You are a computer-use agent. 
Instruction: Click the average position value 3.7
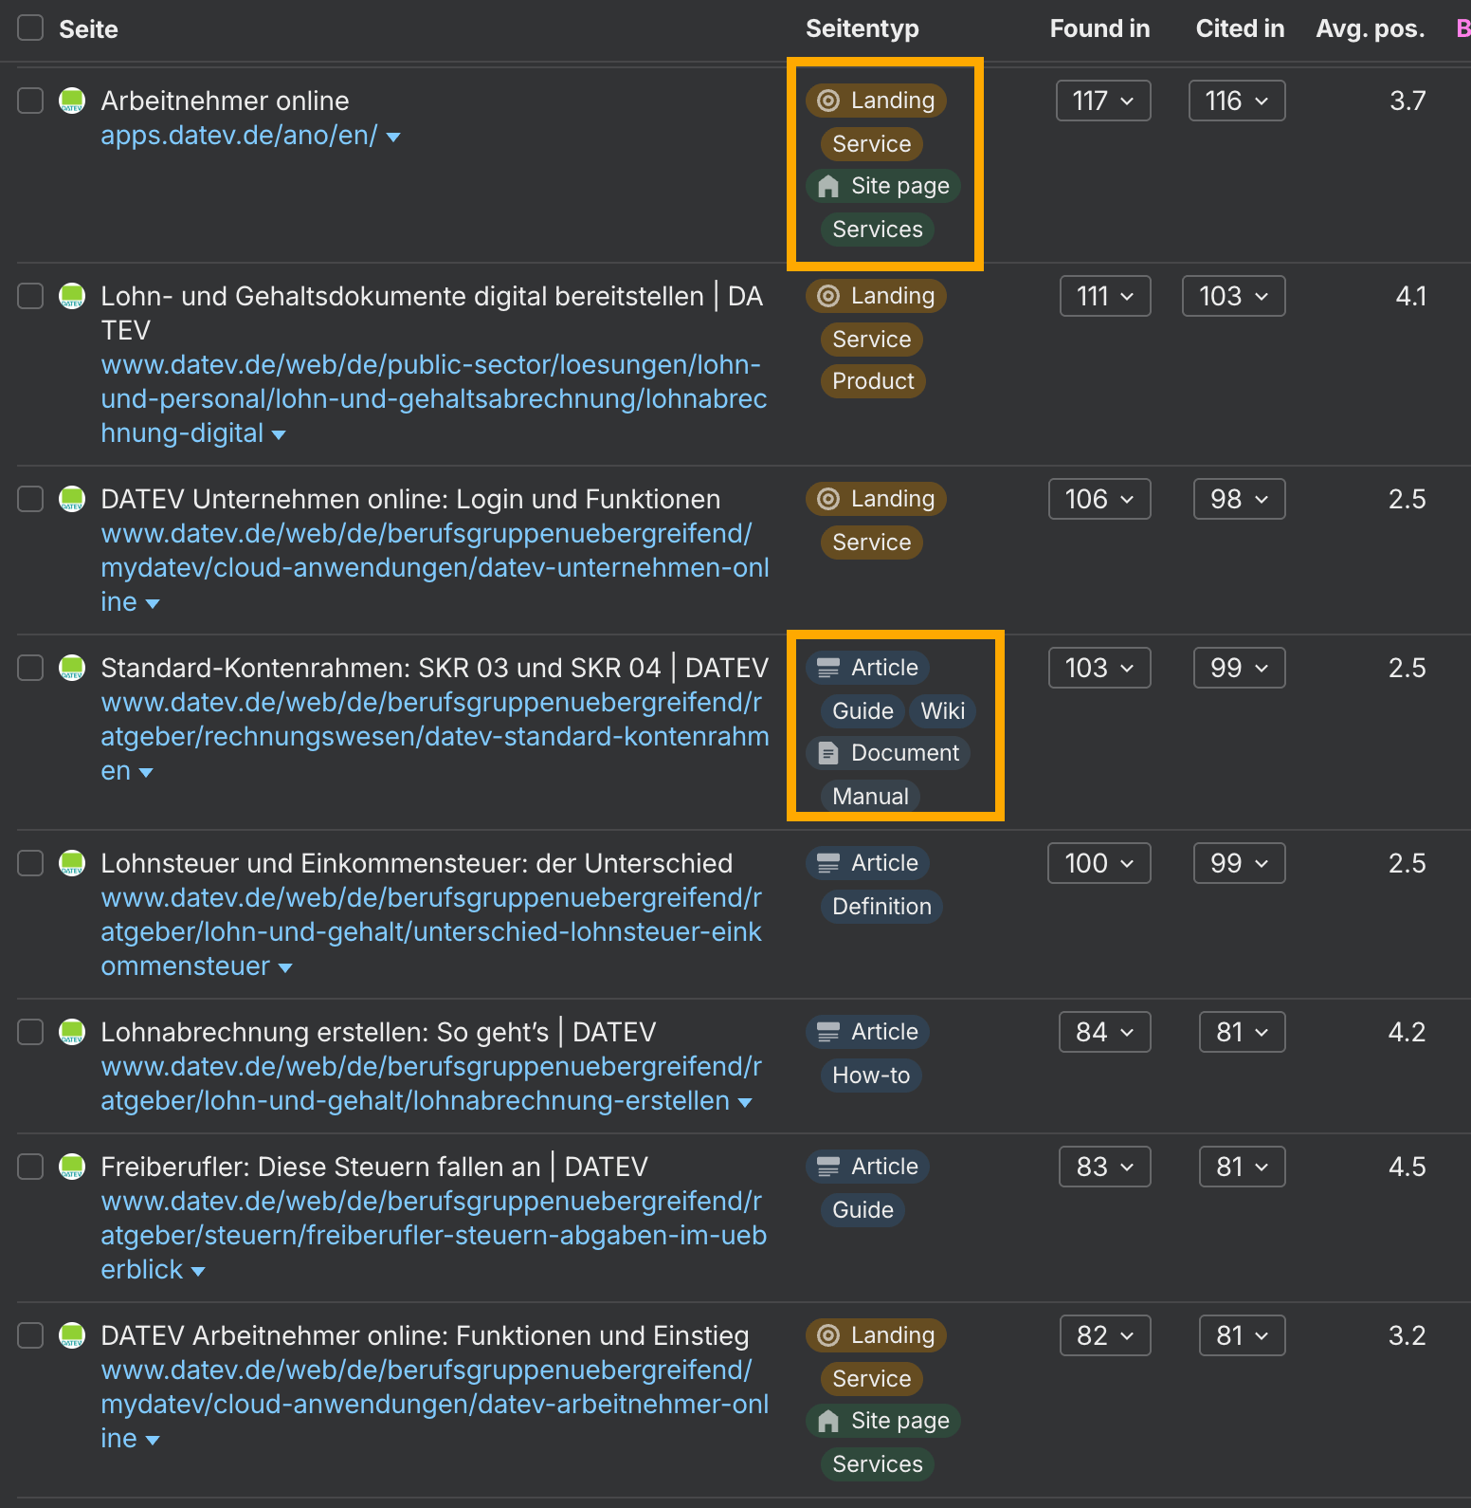click(1407, 101)
